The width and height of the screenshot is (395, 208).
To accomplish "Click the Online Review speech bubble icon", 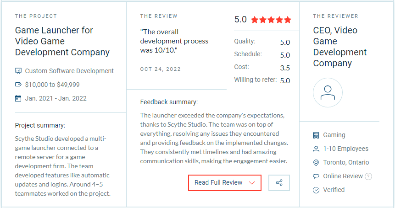I will 316,176.
